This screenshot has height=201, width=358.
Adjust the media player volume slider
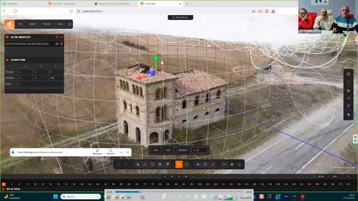point(230,198)
